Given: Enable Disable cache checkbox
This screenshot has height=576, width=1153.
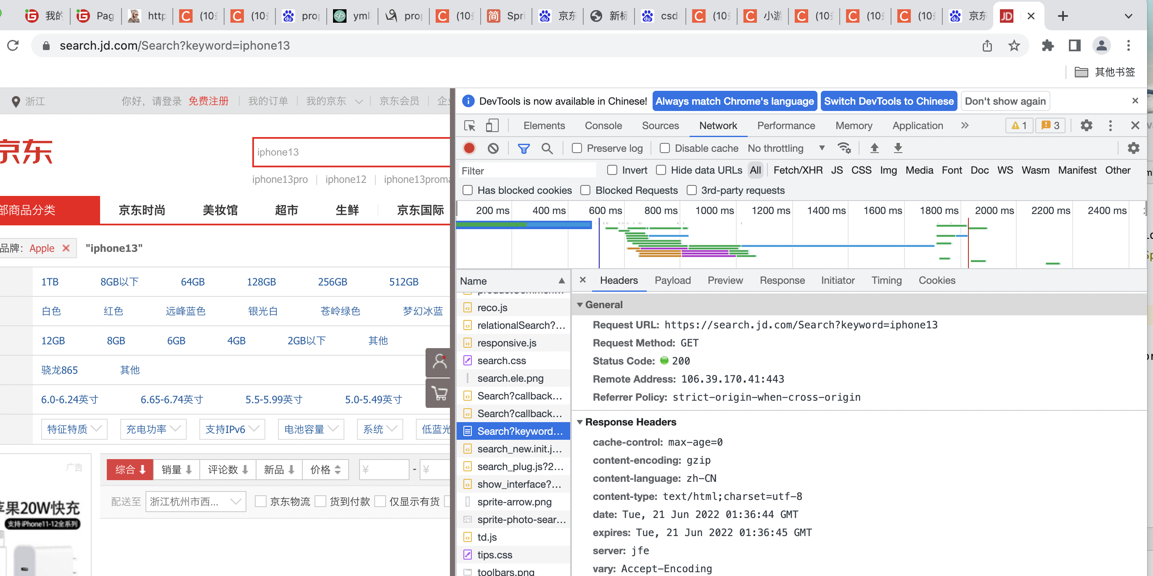Looking at the screenshot, I should coord(665,148).
